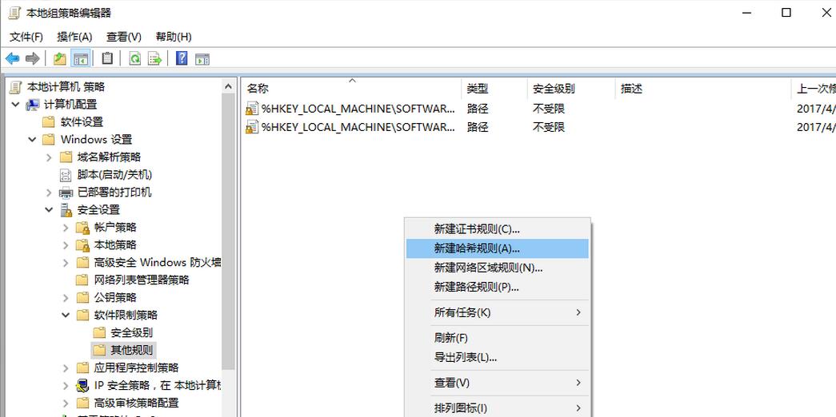Click the tree pane vertical scrollbar thumb

pyautogui.click(x=229, y=232)
